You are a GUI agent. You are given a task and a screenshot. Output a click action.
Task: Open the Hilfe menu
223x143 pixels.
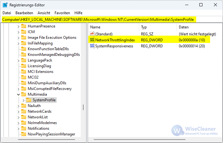(78, 13)
